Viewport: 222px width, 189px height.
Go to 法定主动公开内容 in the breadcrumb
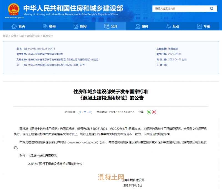pos(29,36)
